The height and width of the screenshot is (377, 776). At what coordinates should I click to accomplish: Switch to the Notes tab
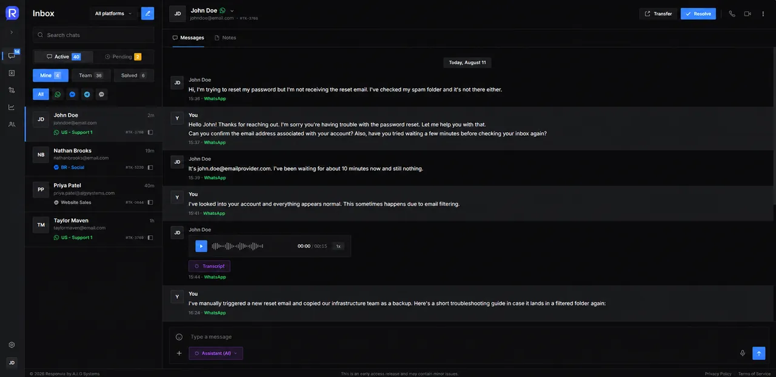(x=226, y=38)
